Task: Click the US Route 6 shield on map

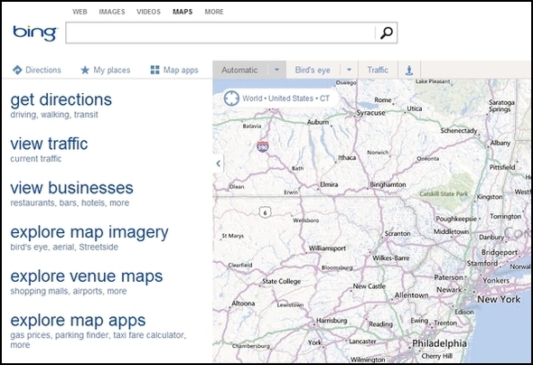Action: 265,212
